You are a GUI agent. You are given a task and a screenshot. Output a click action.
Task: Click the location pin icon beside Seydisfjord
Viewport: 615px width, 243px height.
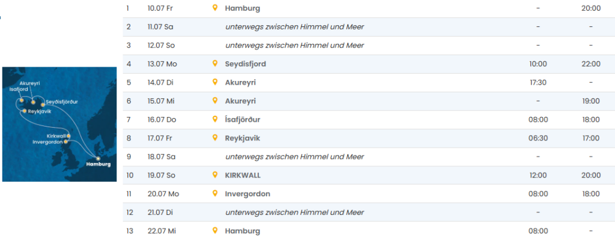[215, 64]
